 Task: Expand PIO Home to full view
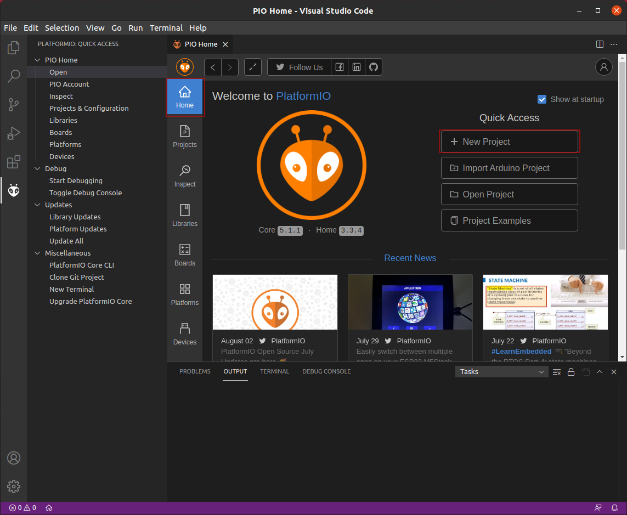(253, 67)
